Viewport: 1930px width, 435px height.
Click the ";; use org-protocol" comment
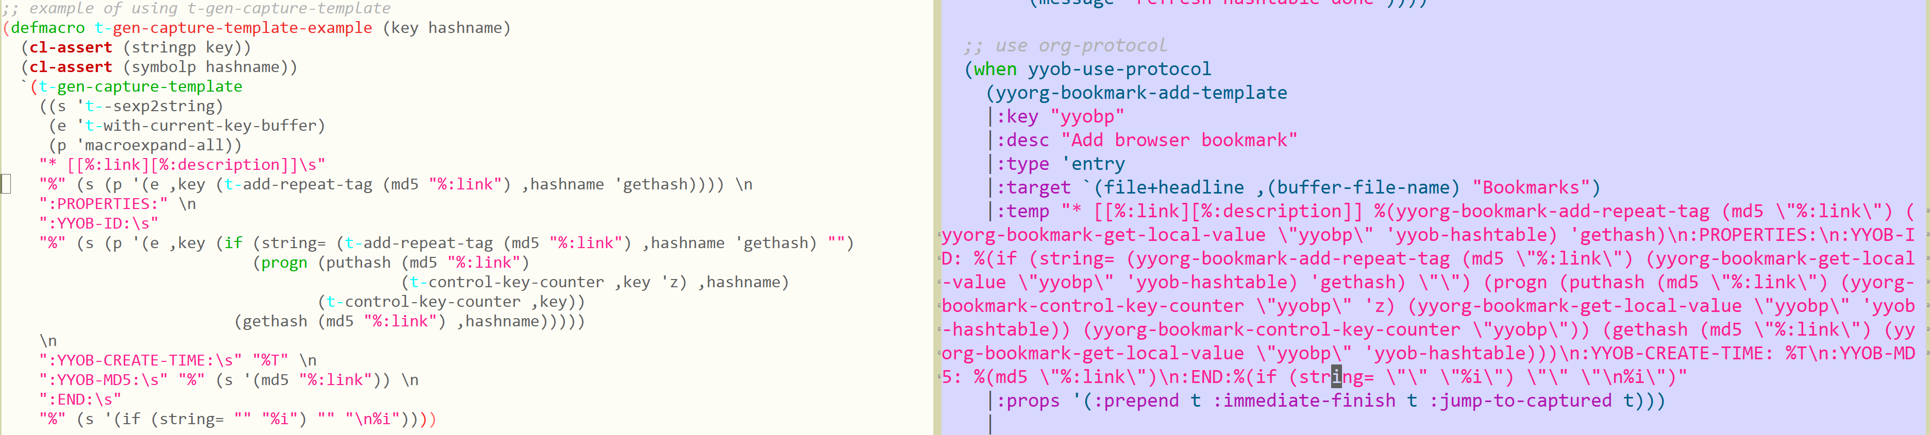[1065, 46]
